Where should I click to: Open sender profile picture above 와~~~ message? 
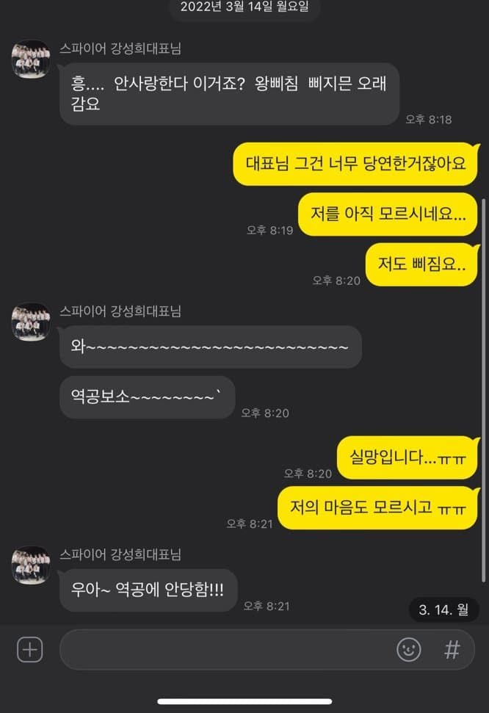pyautogui.click(x=31, y=322)
